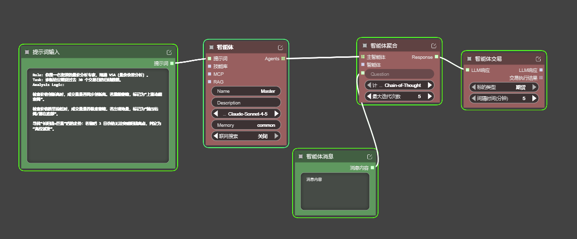This screenshot has height=239, width=577.
Task: Click the Description field in 智能体 node
Action: (x=246, y=102)
